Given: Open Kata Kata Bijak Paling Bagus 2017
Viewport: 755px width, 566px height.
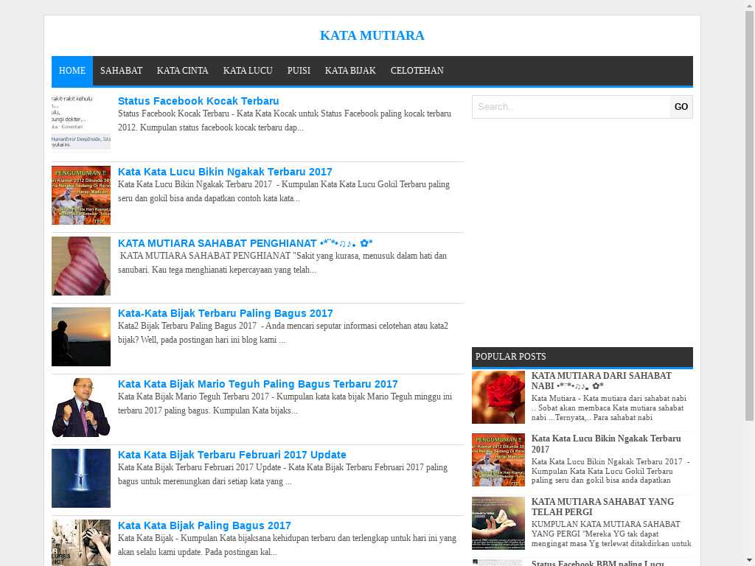Looking at the screenshot, I should (x=204, y=525).
